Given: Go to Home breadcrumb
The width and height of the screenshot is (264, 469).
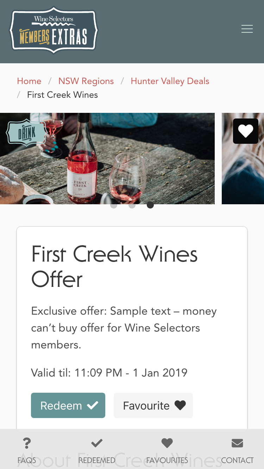Looking at the screenshot, I should (29, 81).
